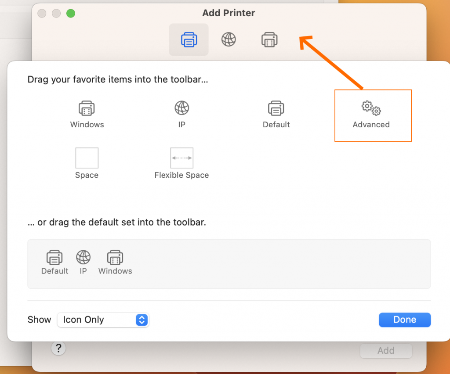
Task: Click the IP globe icon in the toolbar
Action: 229,40
